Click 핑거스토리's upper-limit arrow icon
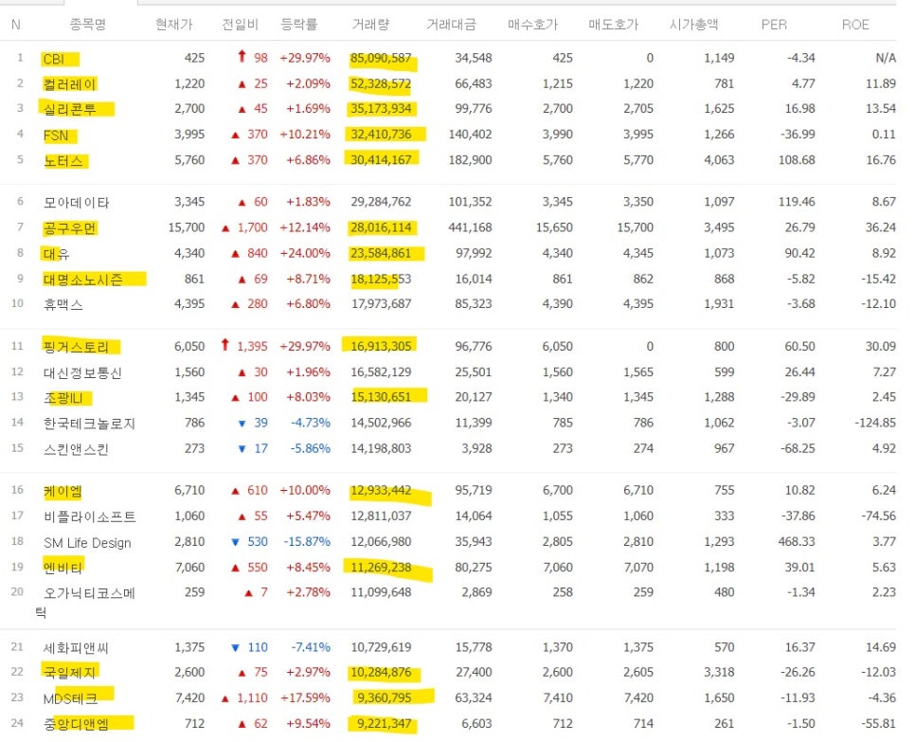 [x=224, y=344]
